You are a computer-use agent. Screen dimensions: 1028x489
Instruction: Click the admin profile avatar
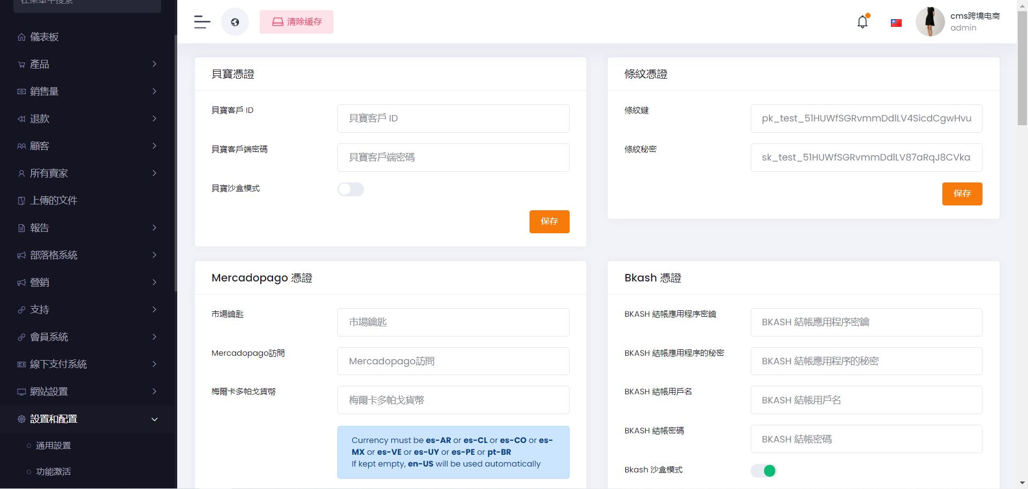tap(930, 22)
